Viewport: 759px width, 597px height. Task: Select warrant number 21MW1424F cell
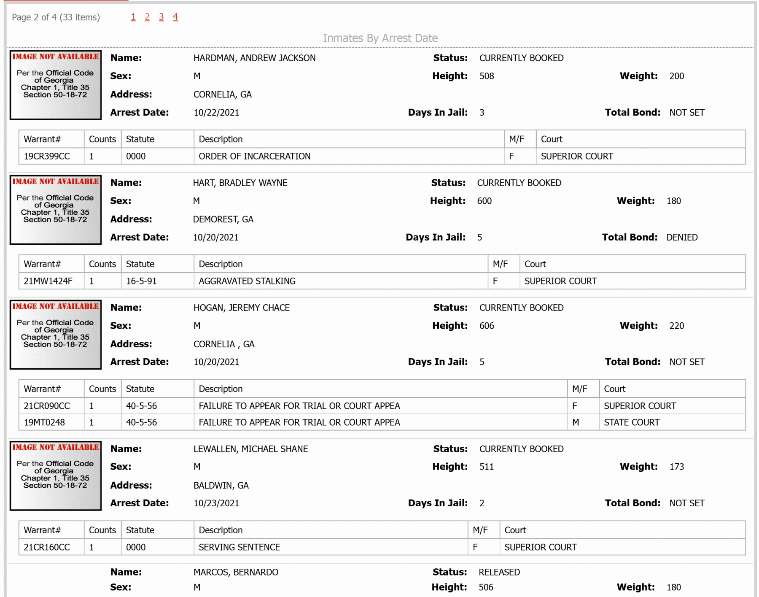coord(51,281)
